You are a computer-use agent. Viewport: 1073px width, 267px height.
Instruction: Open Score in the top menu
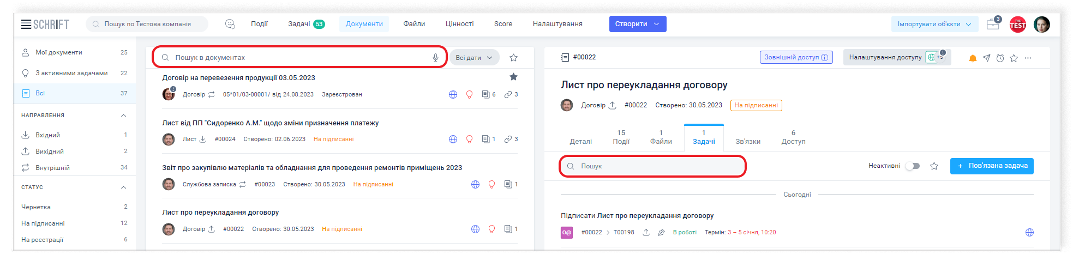point(503,24)
